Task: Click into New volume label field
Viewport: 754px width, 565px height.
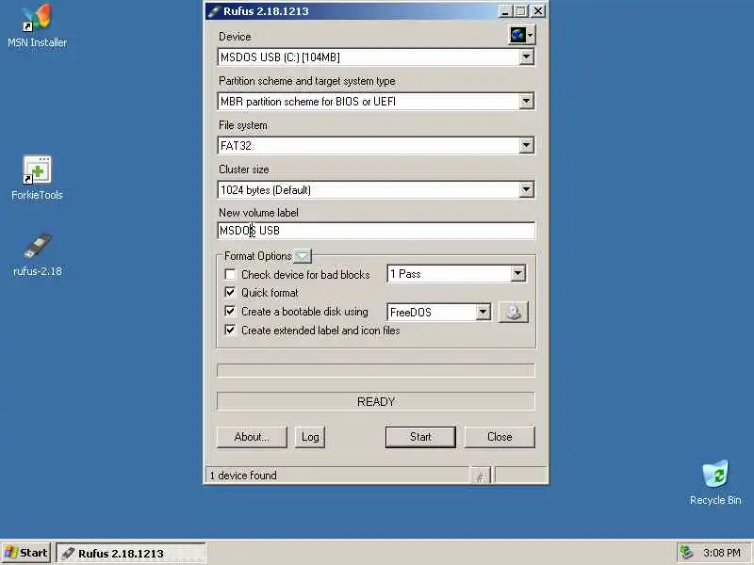Action: click(376, 231)
